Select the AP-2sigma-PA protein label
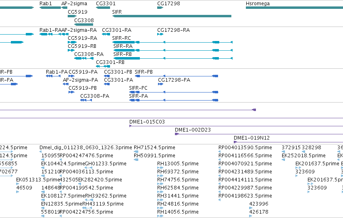Viewport: 343px width, 218px height. [x=80, y=80]
